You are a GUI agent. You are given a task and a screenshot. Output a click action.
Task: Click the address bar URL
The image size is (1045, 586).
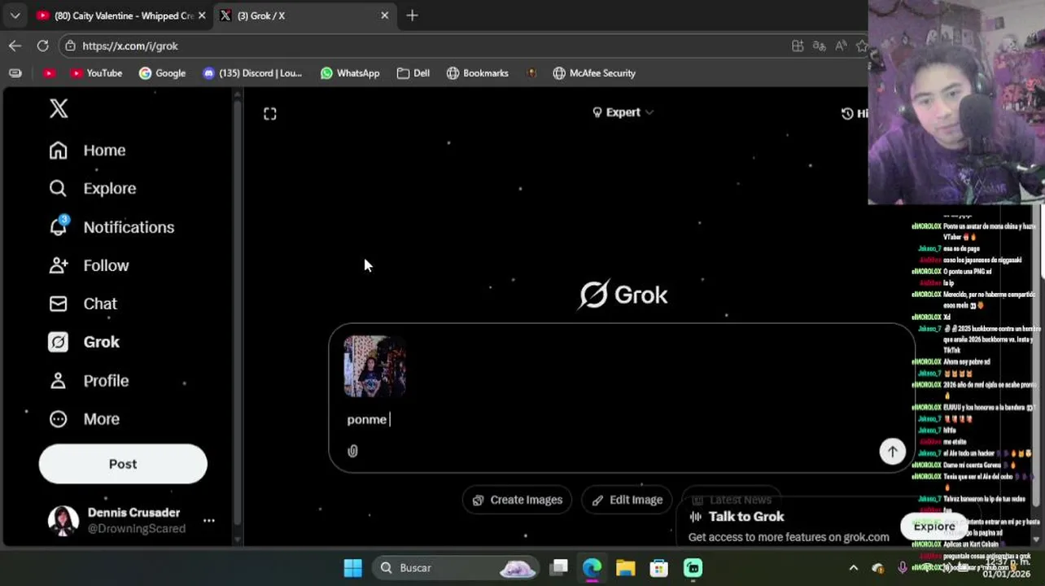click(130, 46)
